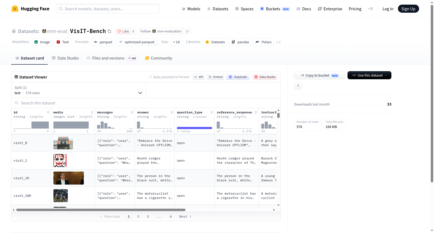This screenshot has height=233, width=434.
Task: Click the Copy to bucket button
Action: click(x=320, y=75)
